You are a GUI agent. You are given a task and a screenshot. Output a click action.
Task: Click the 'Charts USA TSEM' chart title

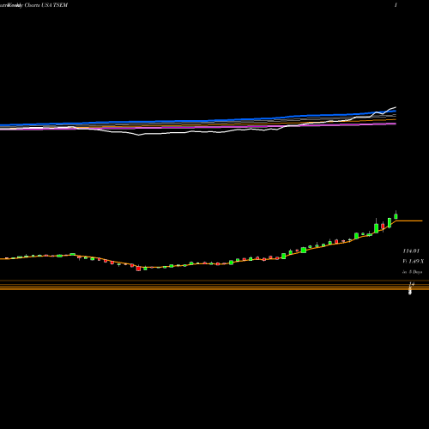click(46, 5)
